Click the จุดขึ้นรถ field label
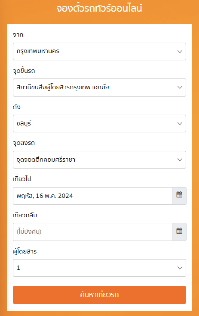The image size is (199, 316). click(x=24, y=71)
